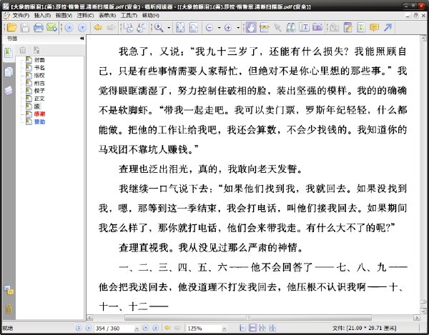Select the pencil note editing tool

tap(347, 28)
